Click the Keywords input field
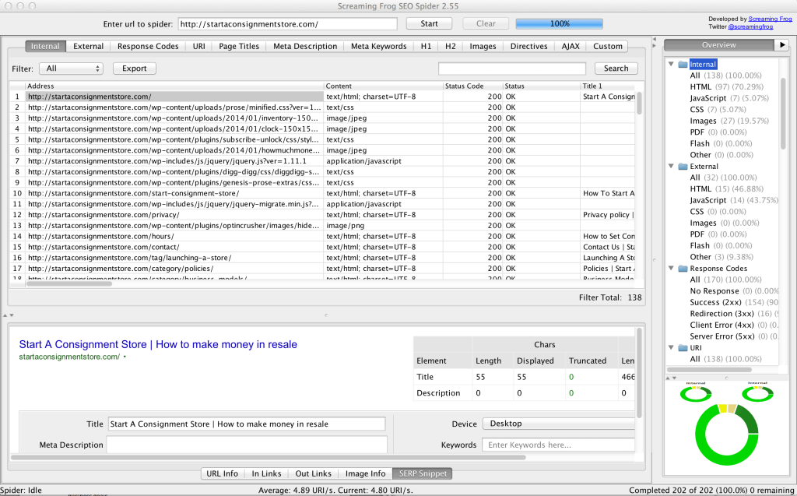 click(x=559, y=445)
